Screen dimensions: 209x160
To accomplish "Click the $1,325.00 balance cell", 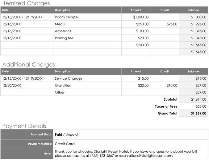I will (193, 31).
